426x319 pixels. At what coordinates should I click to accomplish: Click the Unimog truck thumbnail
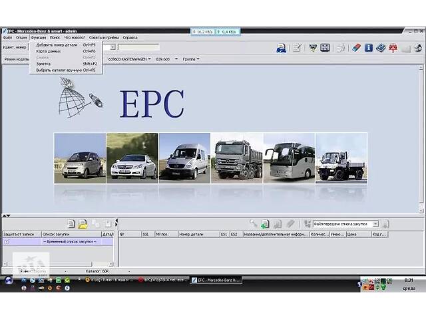pyautogui.click(x=341, y=158)
